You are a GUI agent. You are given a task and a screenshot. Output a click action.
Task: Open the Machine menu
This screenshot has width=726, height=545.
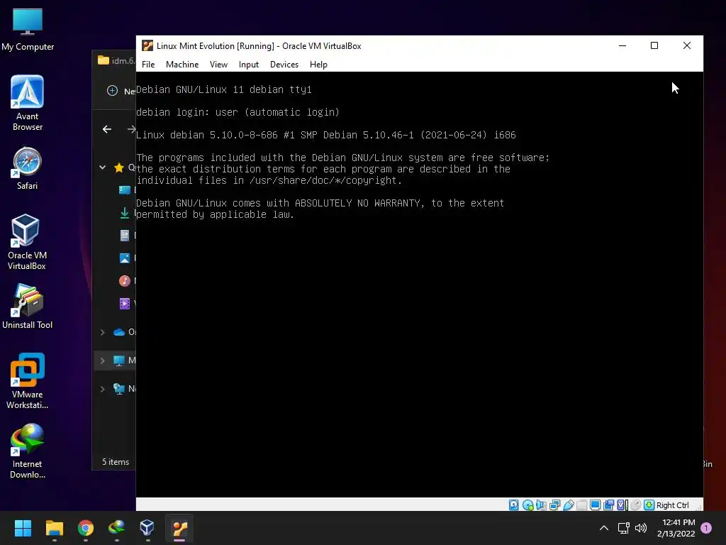(182, 65)
